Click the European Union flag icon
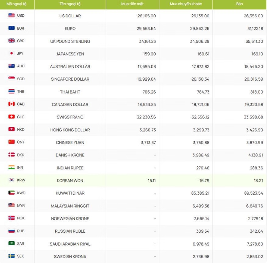269x266 pixels. pyautogui.click(x=12, y=28)
